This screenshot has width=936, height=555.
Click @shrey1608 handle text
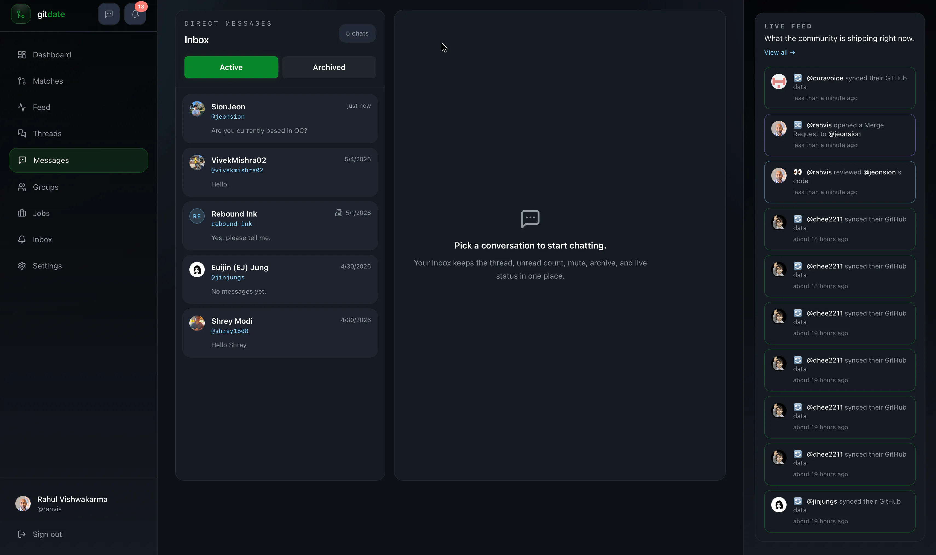(x=230, y=331)
